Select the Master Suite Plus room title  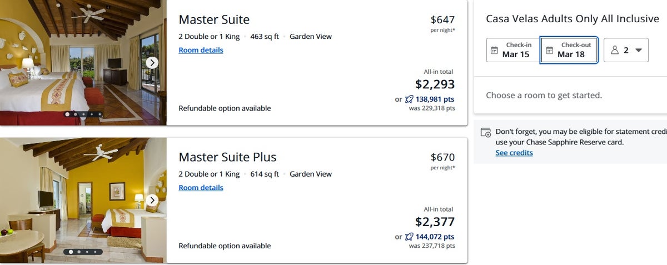(x=227, y=157)
